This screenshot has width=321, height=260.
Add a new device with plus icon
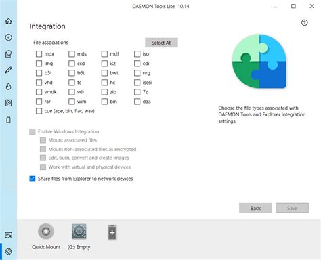[112, 232]
